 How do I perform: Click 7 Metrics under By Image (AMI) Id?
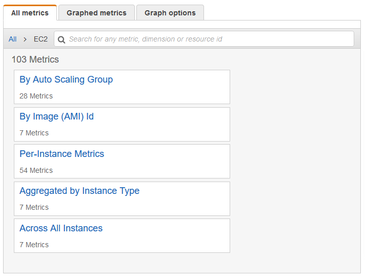point(34,133)
